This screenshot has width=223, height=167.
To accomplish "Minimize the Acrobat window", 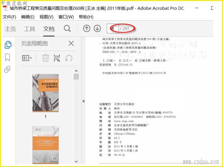I will pyautogui.click(x=197, y=8).
